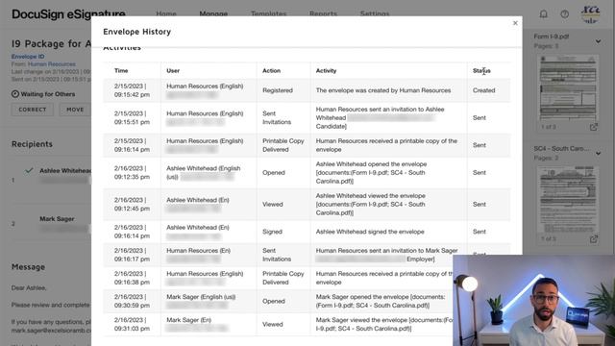Click the CORRECT button
This screenshot has width=615, height=346.
(x=33, y=110)
